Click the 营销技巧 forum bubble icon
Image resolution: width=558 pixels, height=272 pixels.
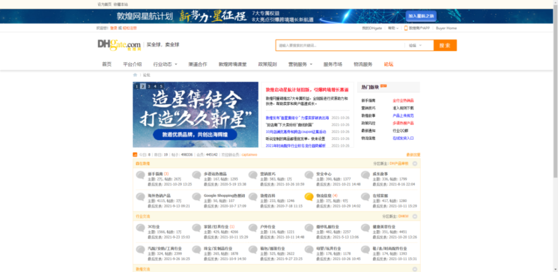point(253,174)
